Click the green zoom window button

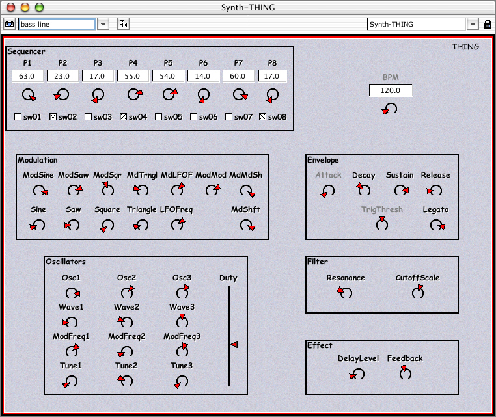click(x=39, y=7)
